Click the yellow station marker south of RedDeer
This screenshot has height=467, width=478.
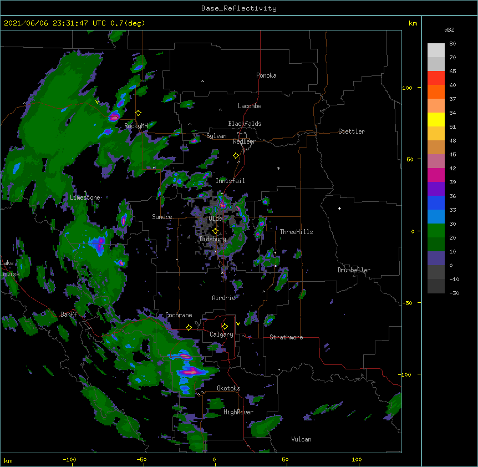click(x=236, y=156)
